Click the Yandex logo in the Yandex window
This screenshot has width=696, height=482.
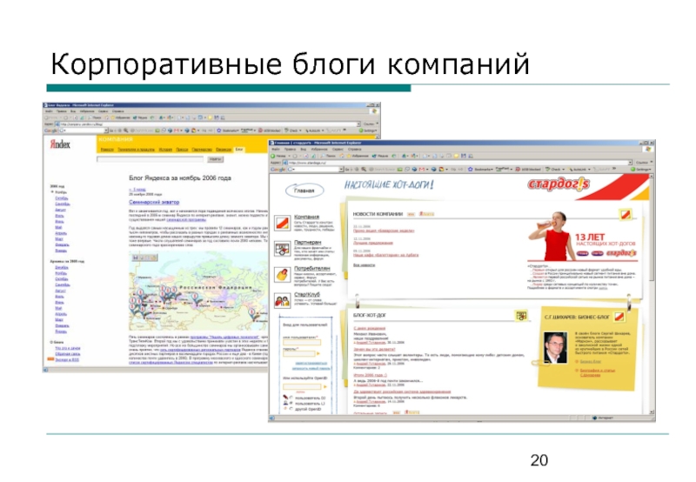coord(60,144)
